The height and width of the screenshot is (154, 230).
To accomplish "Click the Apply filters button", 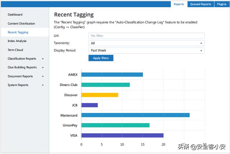I will [x=101, y=58].
